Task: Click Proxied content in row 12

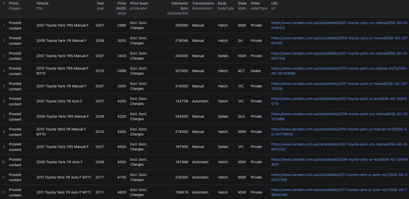Action: pyautogui.click(x=15, y=192)
